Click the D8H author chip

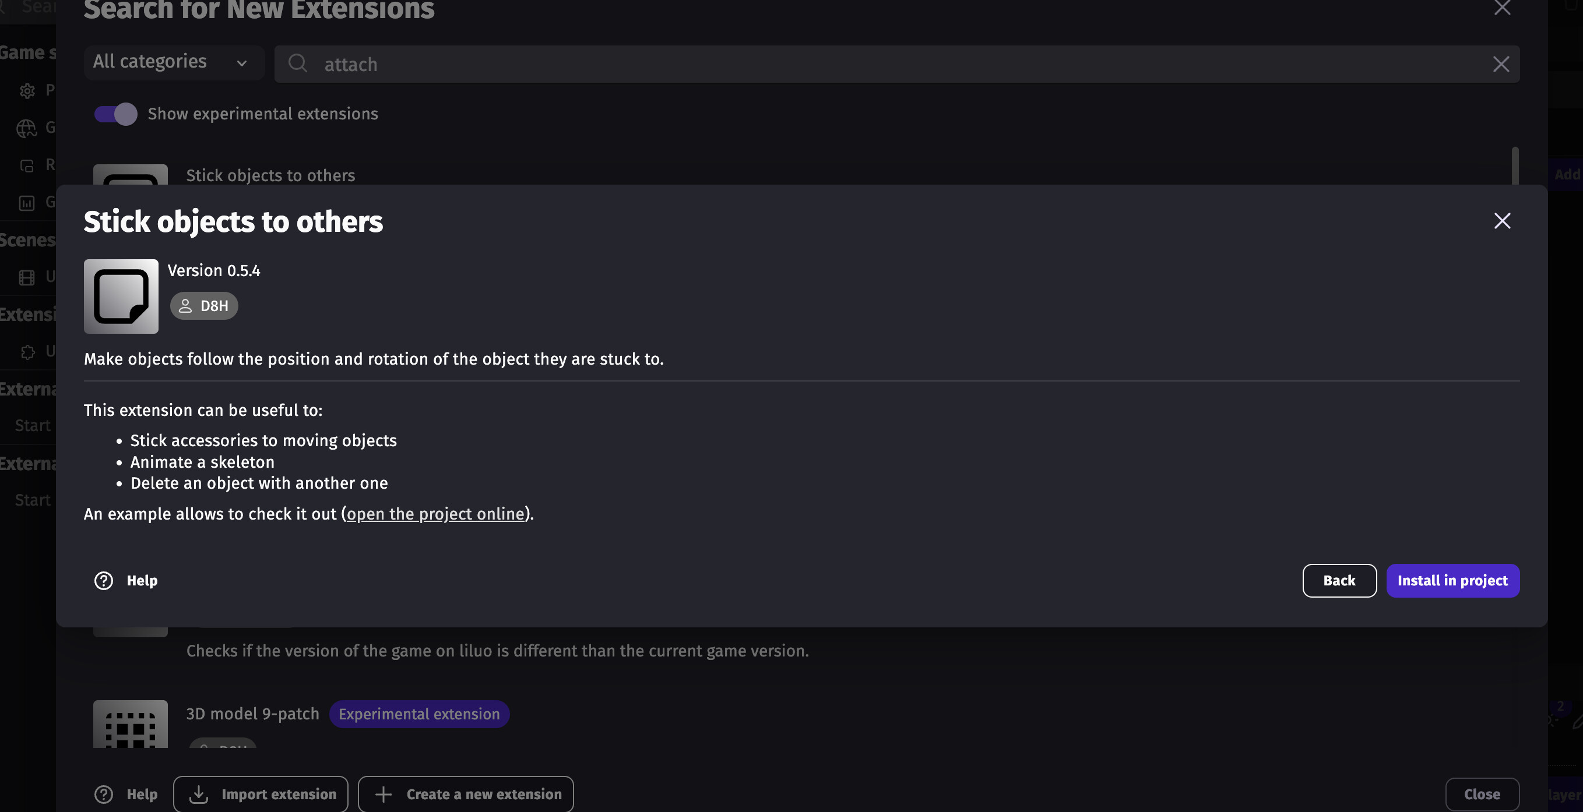click(x=204, y=306)
